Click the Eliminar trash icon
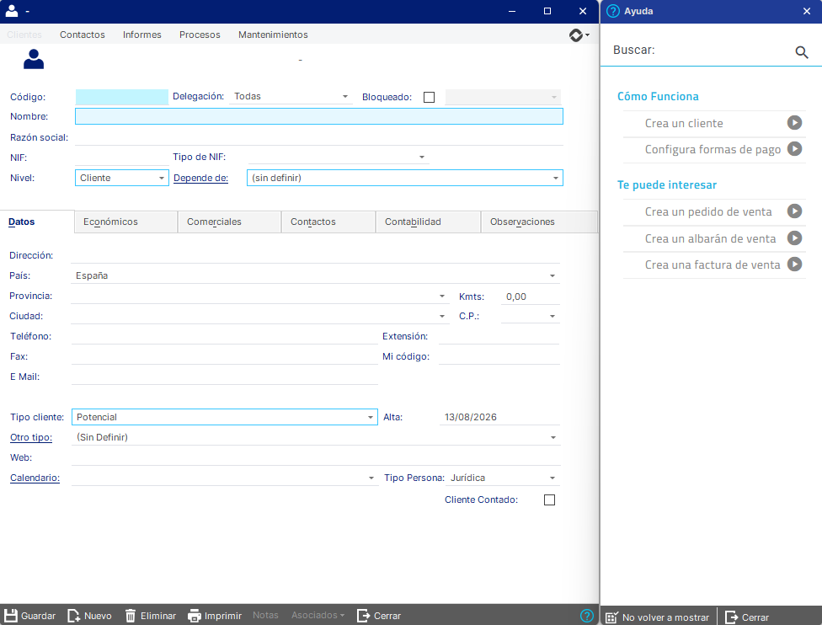The height and width of the screenshot is (625, 822). coord(131,616)
